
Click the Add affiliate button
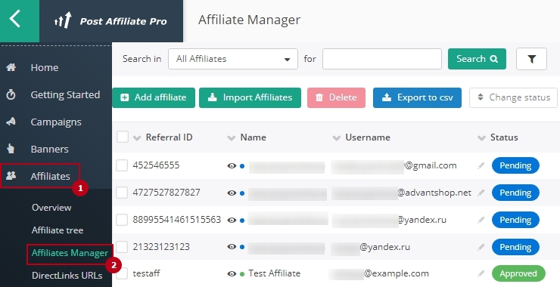(154, 97)
